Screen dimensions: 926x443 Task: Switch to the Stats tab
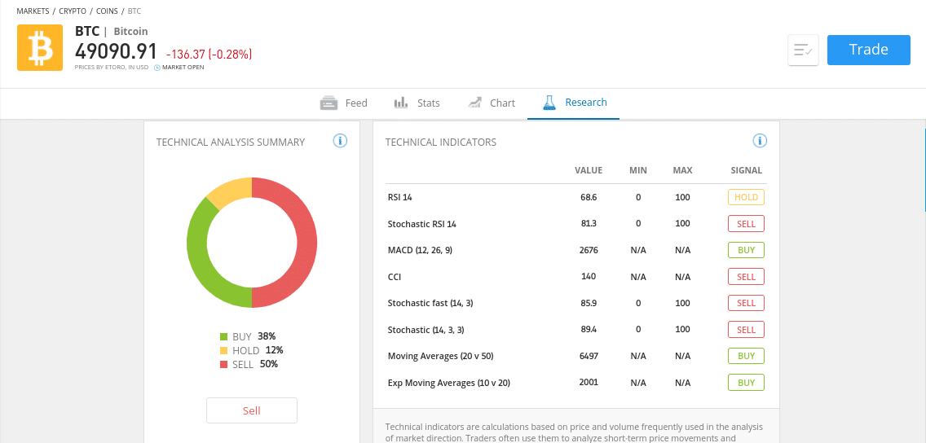point(417,103)
